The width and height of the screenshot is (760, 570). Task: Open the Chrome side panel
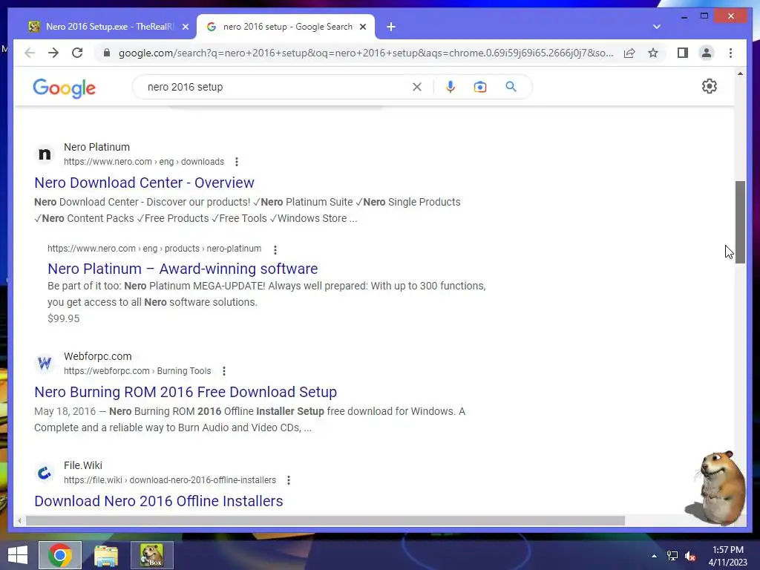point(683,53)
